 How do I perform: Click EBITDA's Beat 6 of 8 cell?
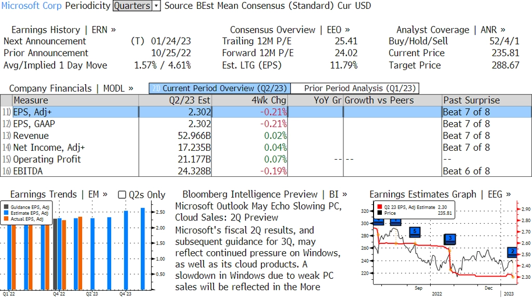point(466,171)
